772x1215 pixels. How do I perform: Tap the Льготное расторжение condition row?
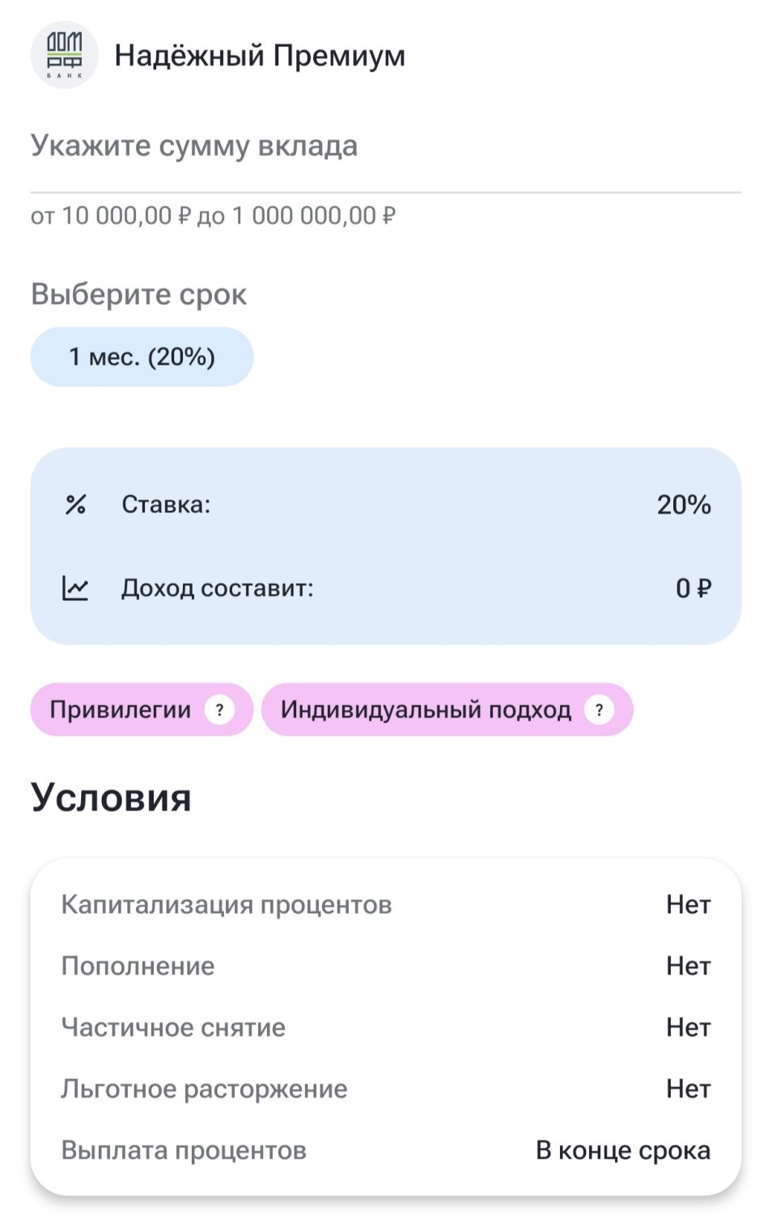point(385,1089)
